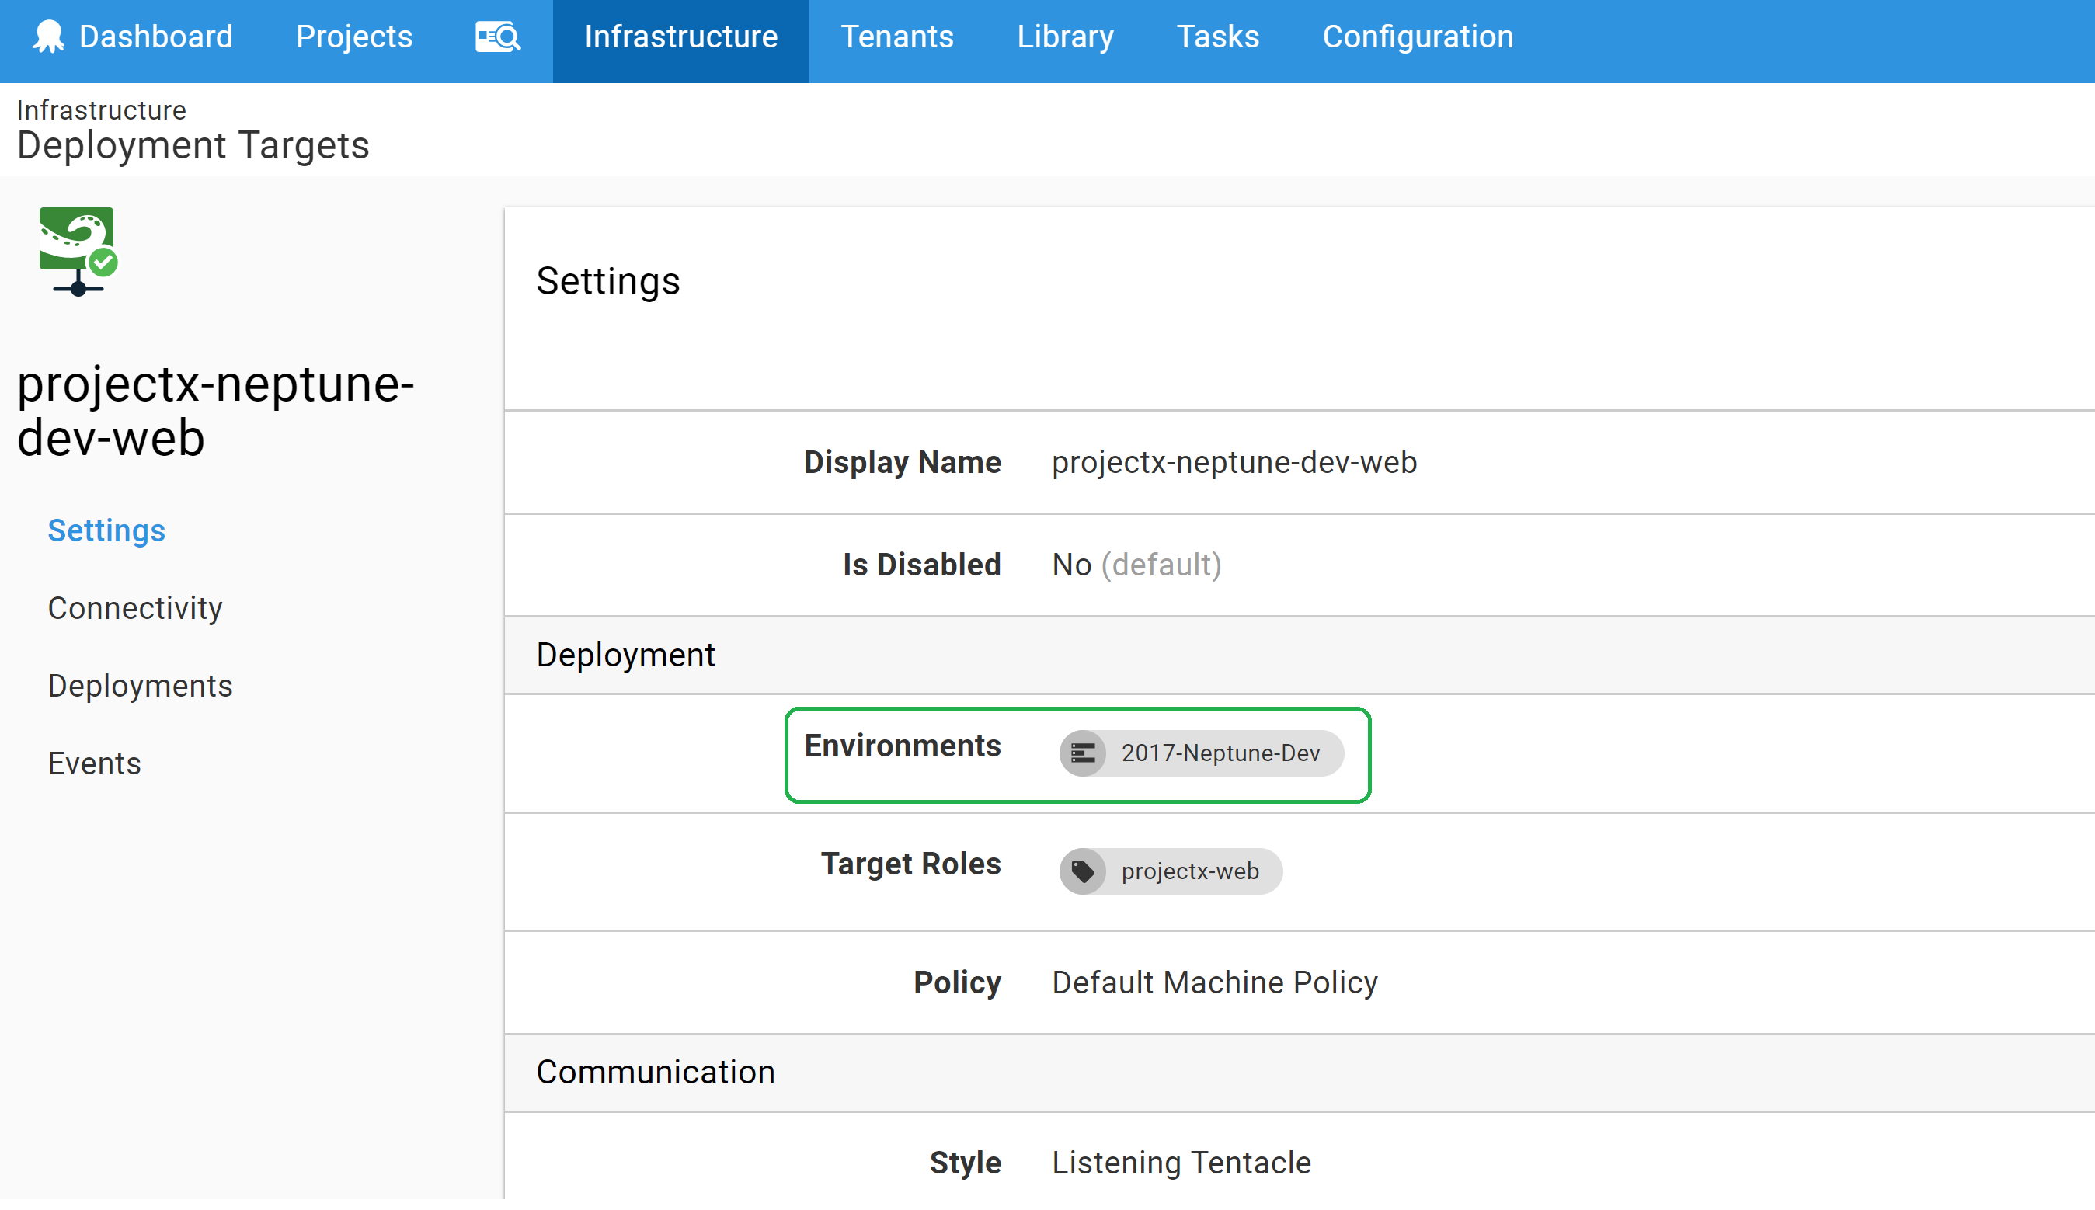Open the project search icon
This screenshot has width=2095, height=1210.
pyautogui.click(x=497, y=37)
